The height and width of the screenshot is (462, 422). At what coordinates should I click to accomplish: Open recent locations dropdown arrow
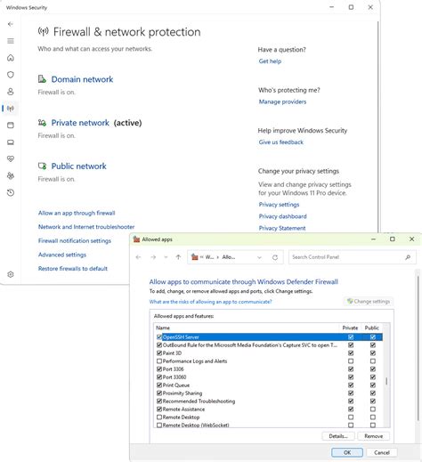[x=166, y=257]
